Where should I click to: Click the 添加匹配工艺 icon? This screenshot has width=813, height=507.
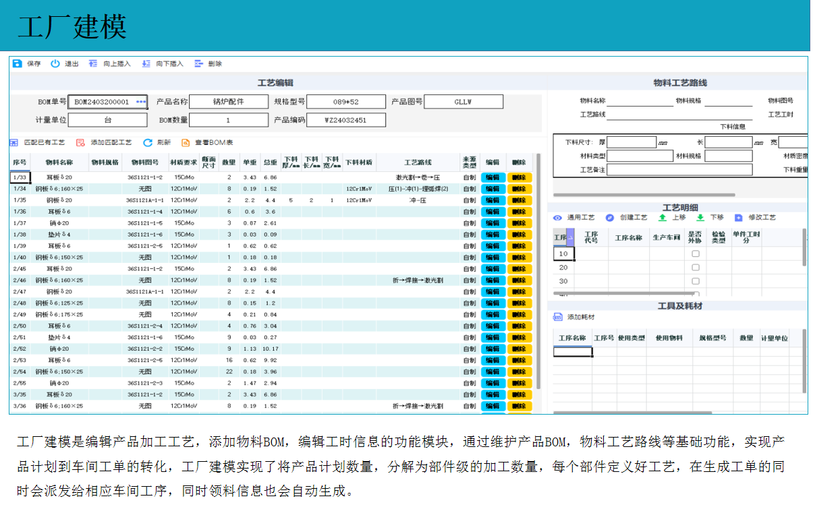80,143
